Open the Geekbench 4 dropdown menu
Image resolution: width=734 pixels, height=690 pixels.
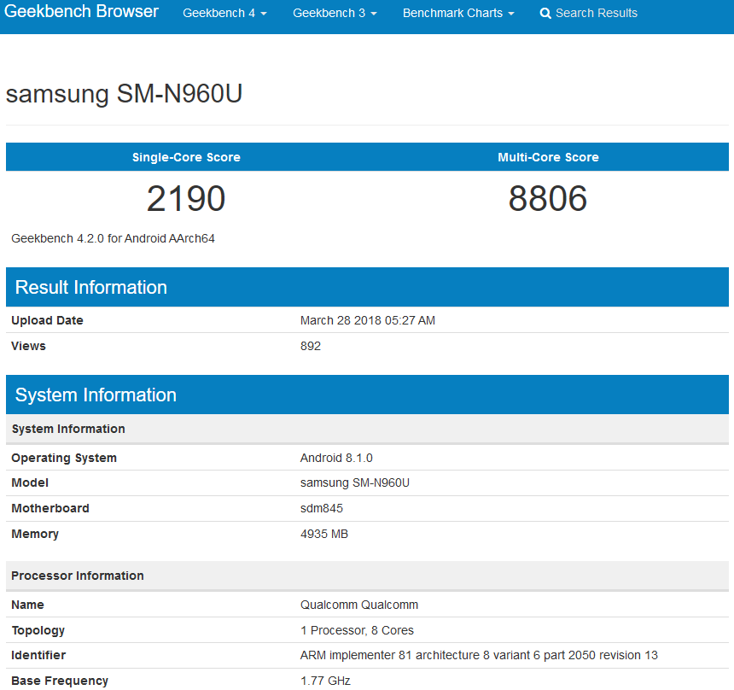click(x=224, y=13)
